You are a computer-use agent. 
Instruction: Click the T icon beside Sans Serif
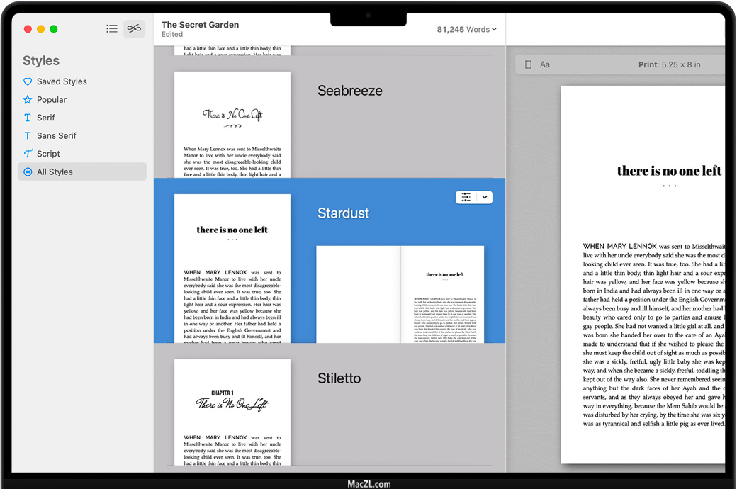(x=28, y=135)
